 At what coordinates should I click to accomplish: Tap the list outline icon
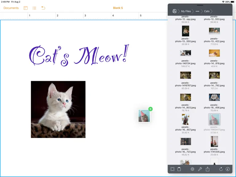pyautogui.click(x=34, y=8)
